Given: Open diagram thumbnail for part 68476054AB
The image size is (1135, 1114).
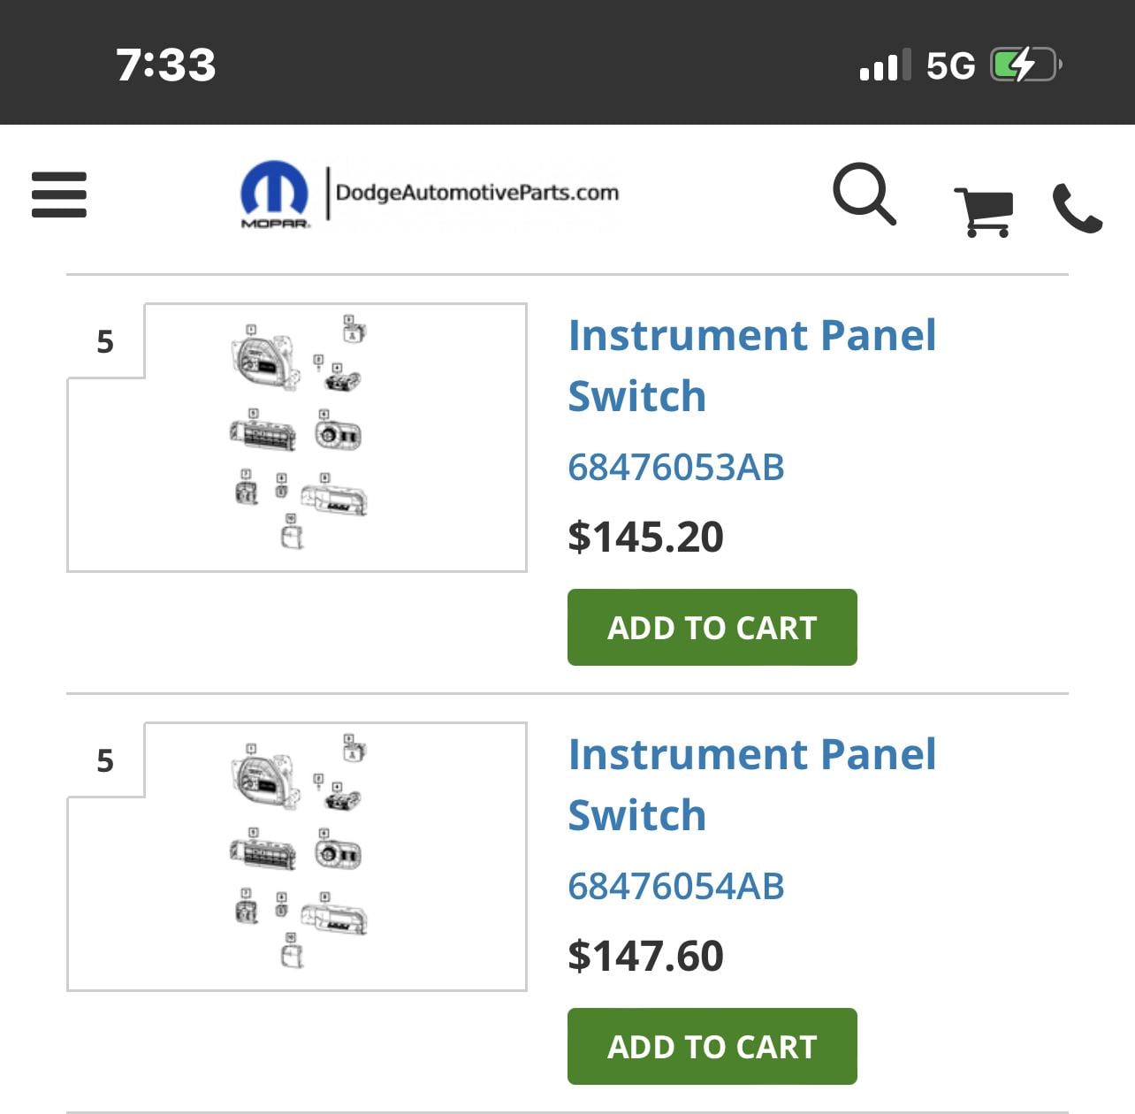Looking at the screenshot, I should 297,857.
